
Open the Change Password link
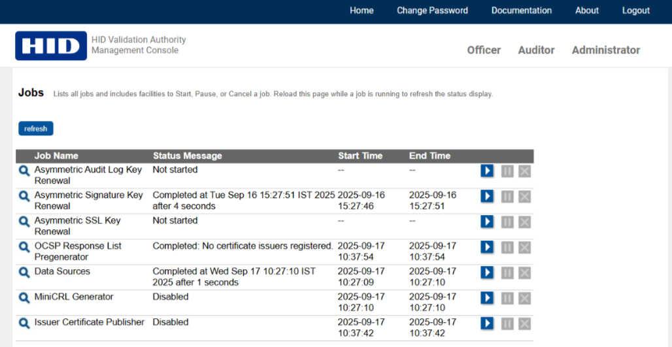(432, 10)
